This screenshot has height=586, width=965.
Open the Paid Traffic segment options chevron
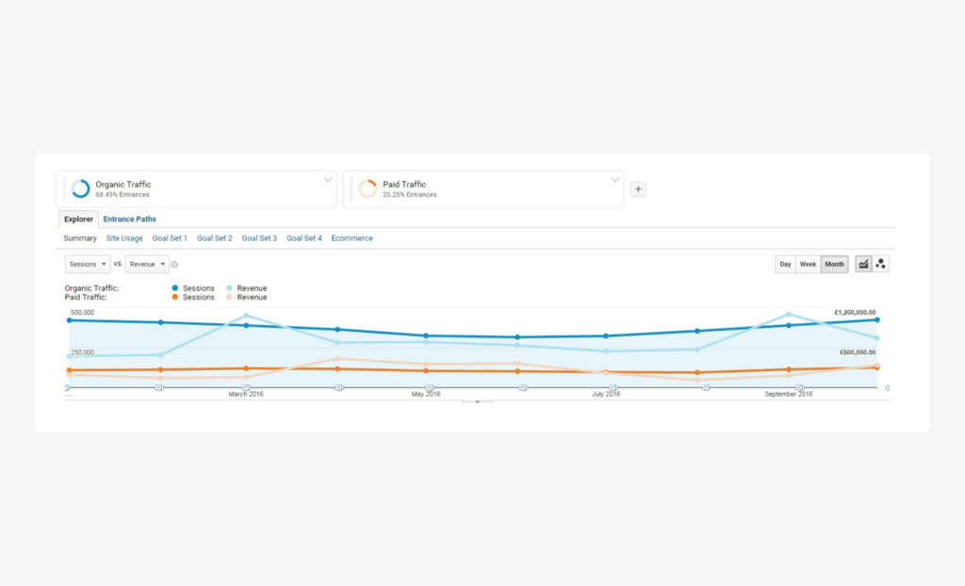coord(614,180)
